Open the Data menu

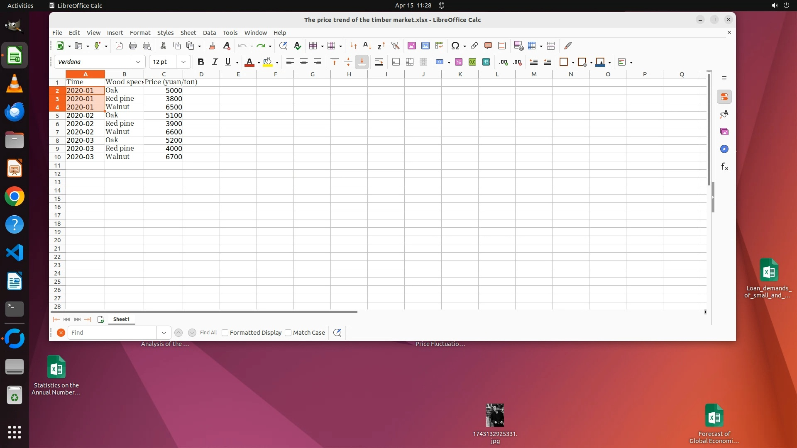(x=209, y=32)
